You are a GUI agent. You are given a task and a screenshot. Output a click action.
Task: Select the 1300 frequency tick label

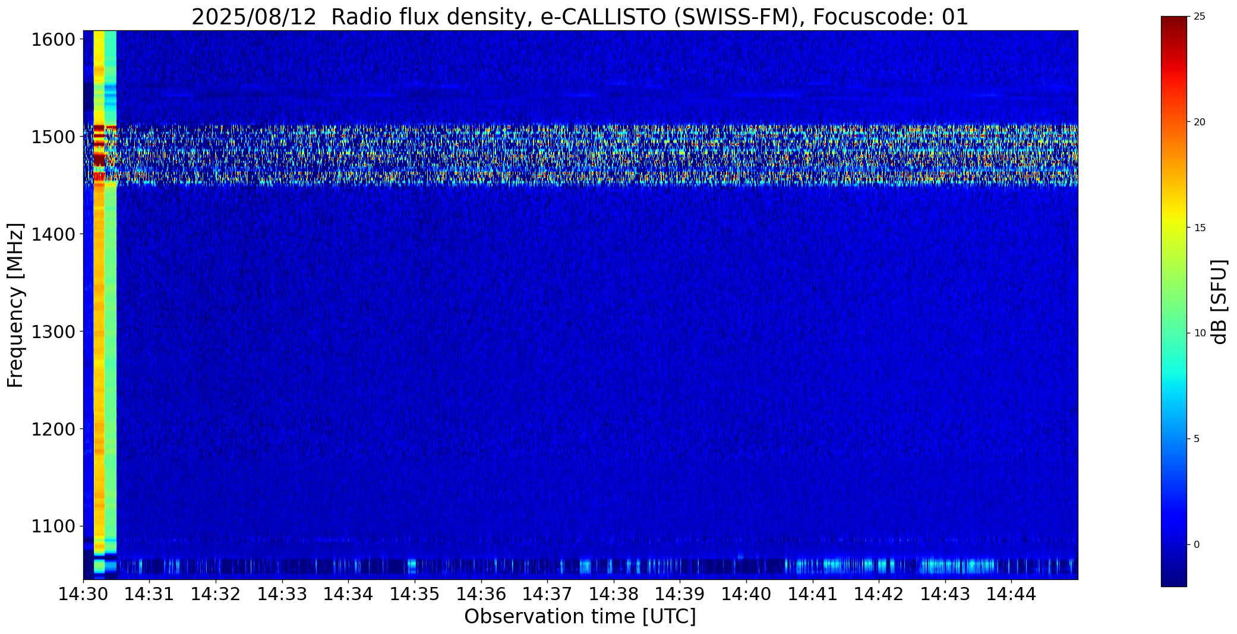[53, 332]
